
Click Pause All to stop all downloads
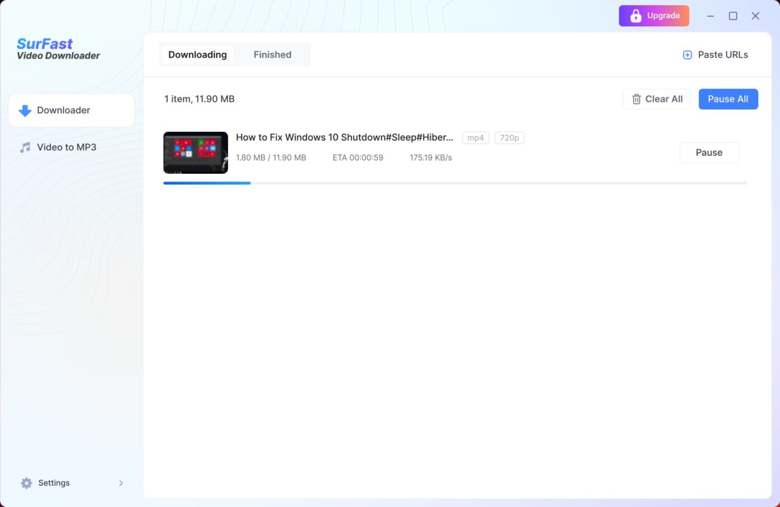pyautogui.click(x=728, y=99)
